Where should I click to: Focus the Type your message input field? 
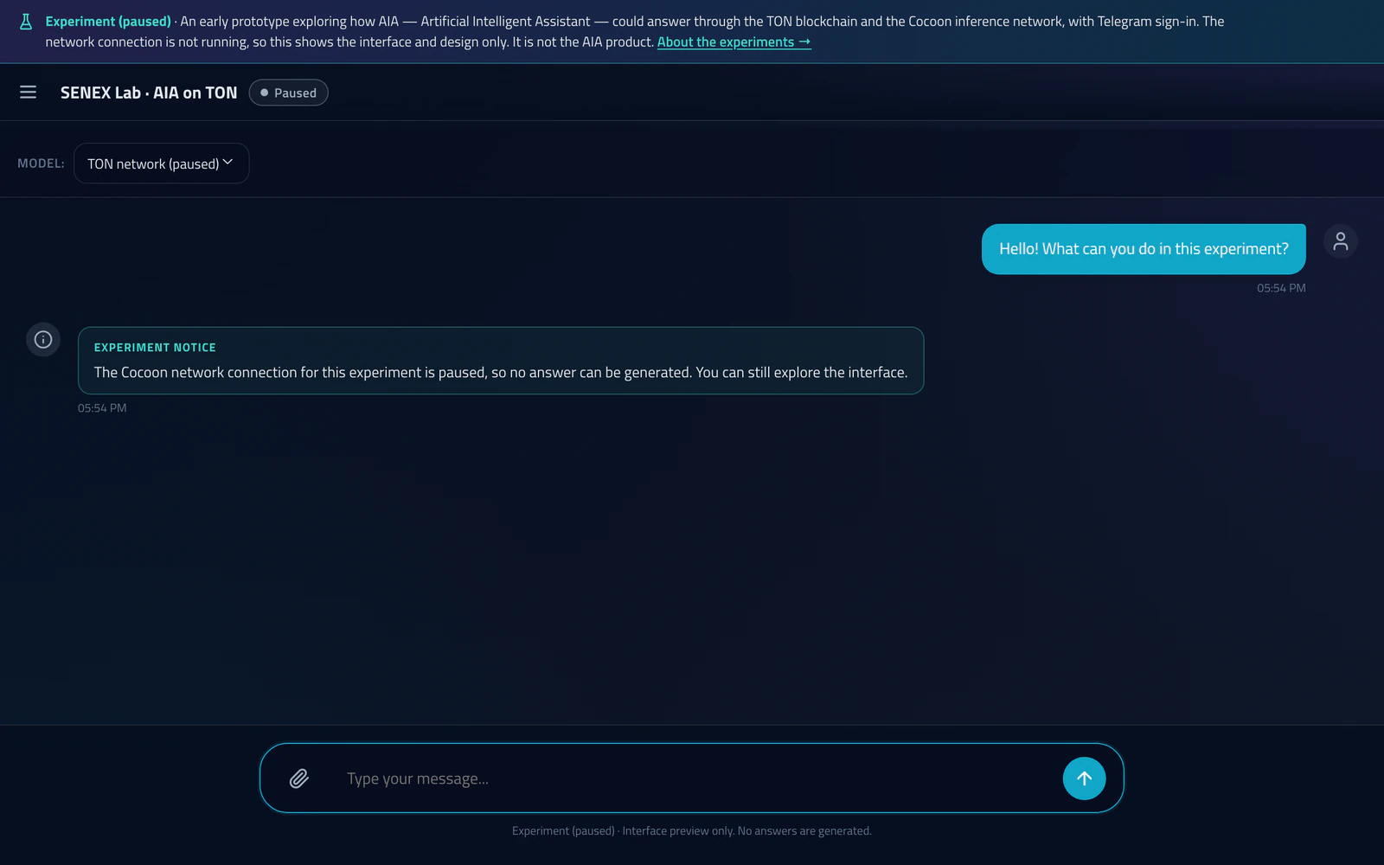pyautogui.click(x=692, y=778)
